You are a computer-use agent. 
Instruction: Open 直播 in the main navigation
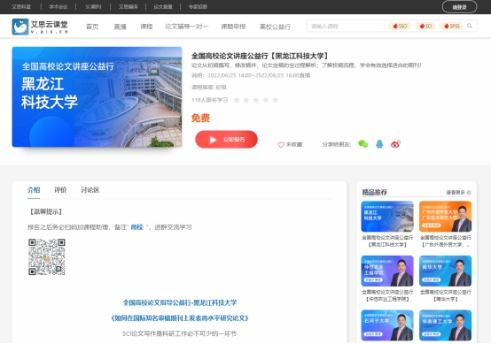point(120,27)
